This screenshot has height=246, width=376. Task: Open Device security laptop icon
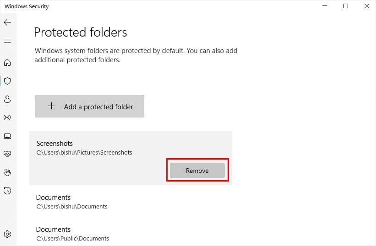click(7, 136)
